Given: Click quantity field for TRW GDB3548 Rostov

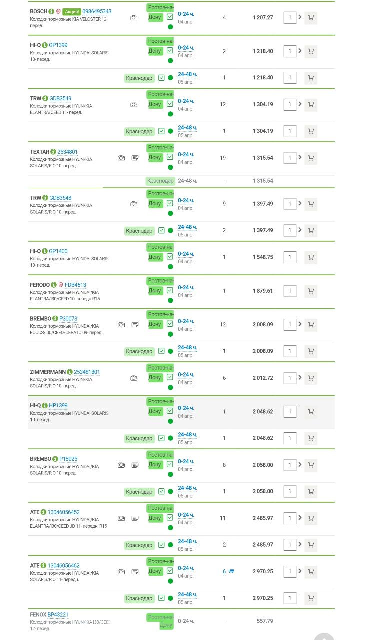Looking at the screenshot, I should point(290,204).
